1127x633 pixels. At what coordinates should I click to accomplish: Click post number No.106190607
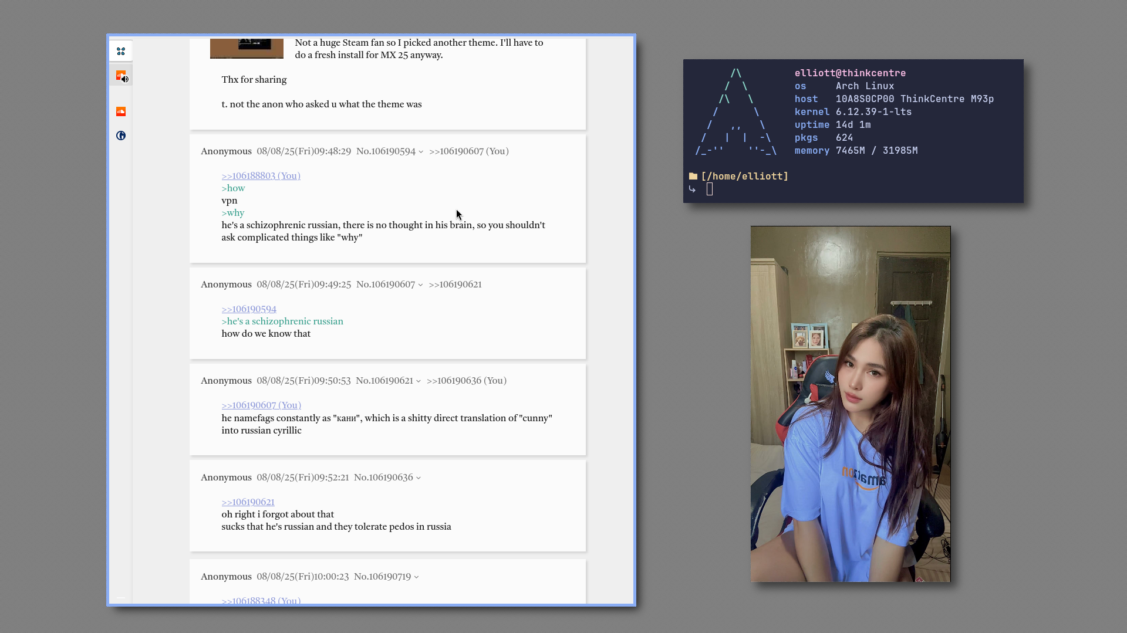(386, 285)
